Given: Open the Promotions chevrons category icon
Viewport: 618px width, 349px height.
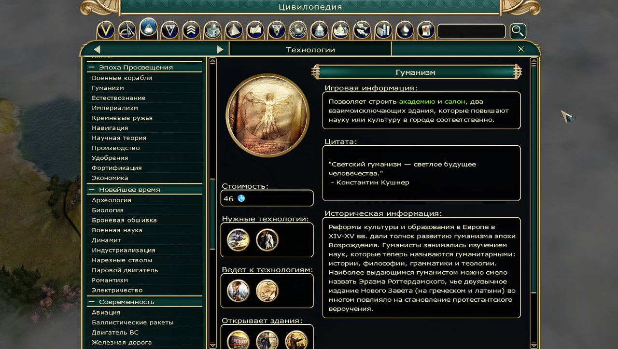Looking at the screenshot, I should [x=191, y=30].
